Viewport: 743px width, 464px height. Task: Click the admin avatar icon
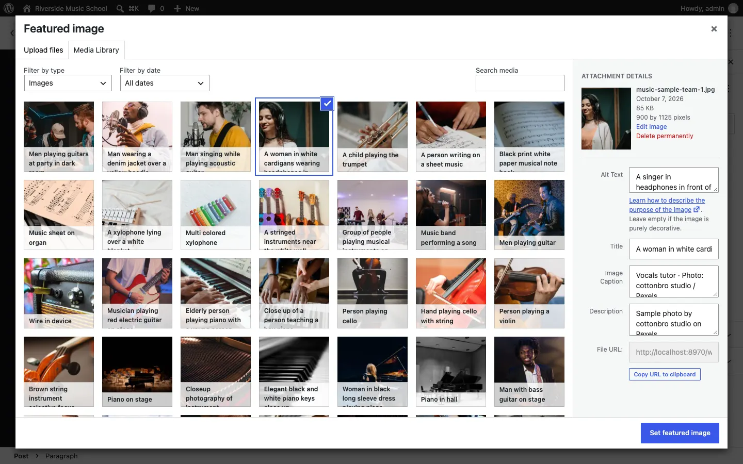click(733, 8)
